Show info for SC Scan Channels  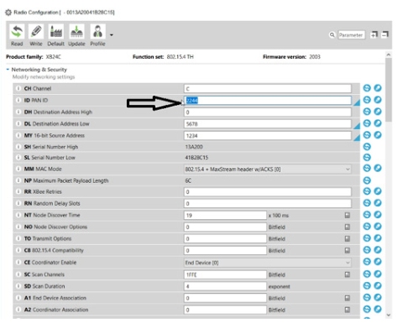click(18, 274)
